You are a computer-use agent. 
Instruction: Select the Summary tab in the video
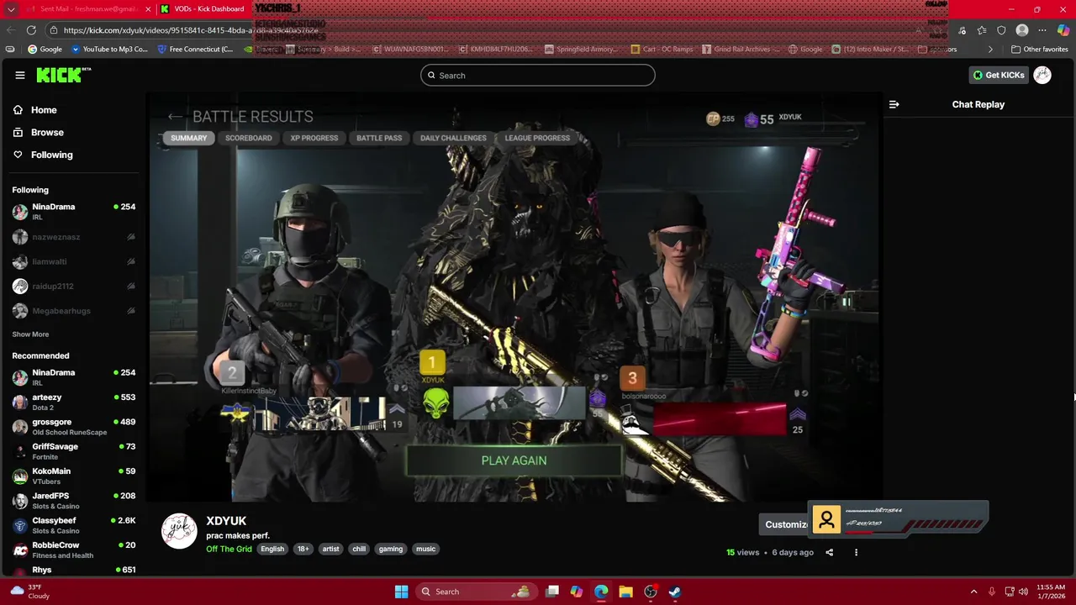click(188, 138)
